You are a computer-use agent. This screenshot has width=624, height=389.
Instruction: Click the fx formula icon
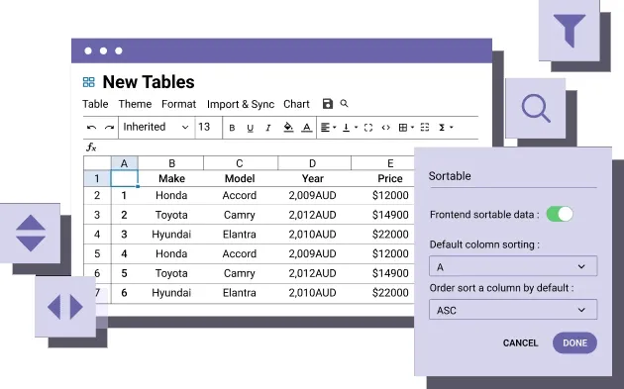tap(91, 147)
